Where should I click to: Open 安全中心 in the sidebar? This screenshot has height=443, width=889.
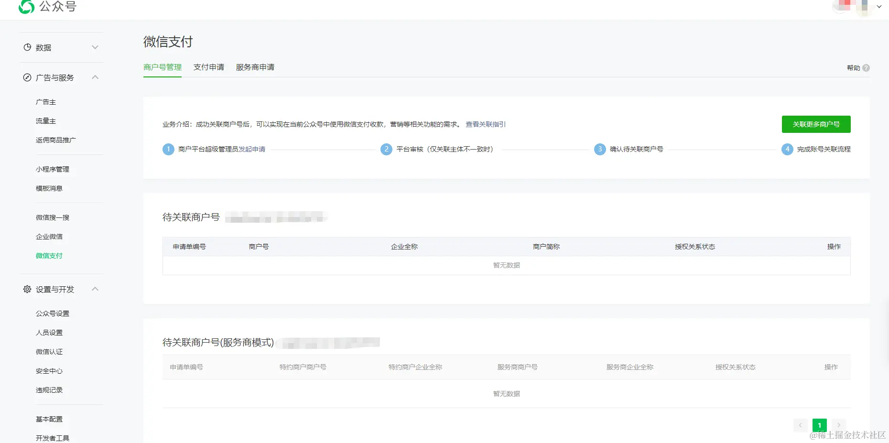(49, 371)
